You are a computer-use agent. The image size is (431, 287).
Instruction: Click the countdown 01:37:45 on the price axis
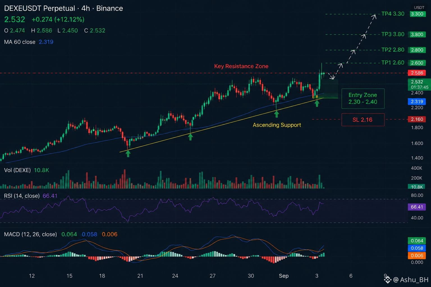coord(420,87)
